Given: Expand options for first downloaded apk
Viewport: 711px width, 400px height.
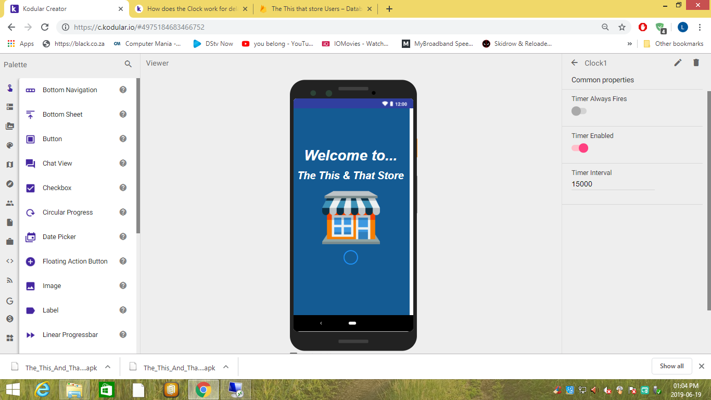Looking at the screenshot, I should [x=108, y=367].
